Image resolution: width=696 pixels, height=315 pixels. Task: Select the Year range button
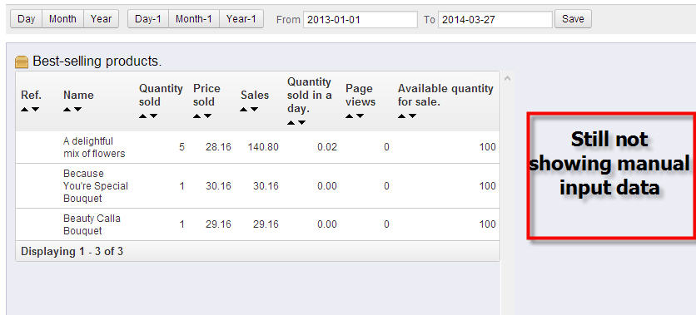pyautogui.click(x=102, y=19)
